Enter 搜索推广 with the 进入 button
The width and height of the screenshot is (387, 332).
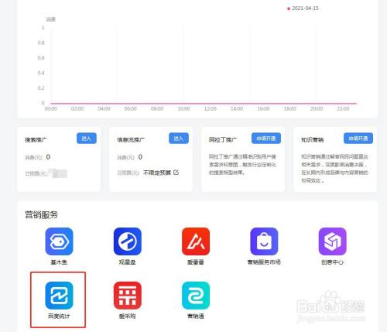[x=87, y=139]
